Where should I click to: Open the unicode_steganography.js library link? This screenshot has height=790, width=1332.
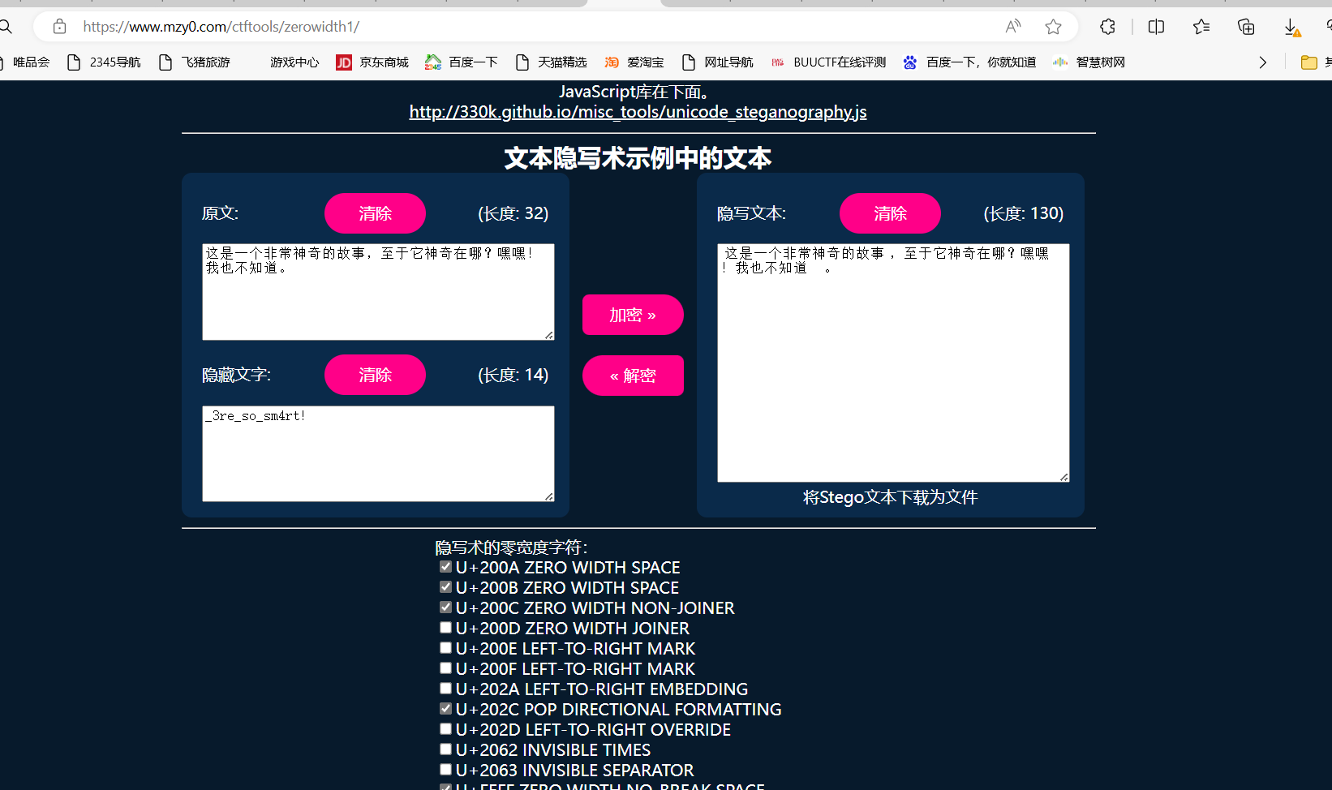tap(638, 112)
